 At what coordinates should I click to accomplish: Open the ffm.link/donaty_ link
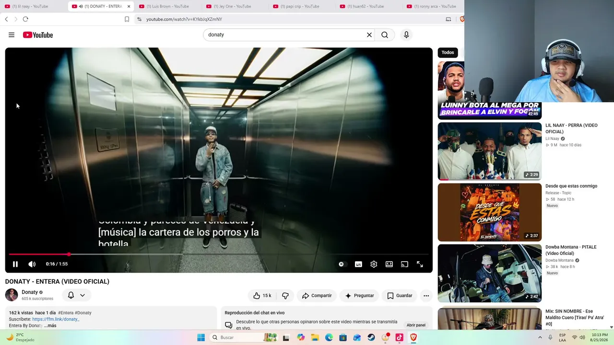point(56,319)
